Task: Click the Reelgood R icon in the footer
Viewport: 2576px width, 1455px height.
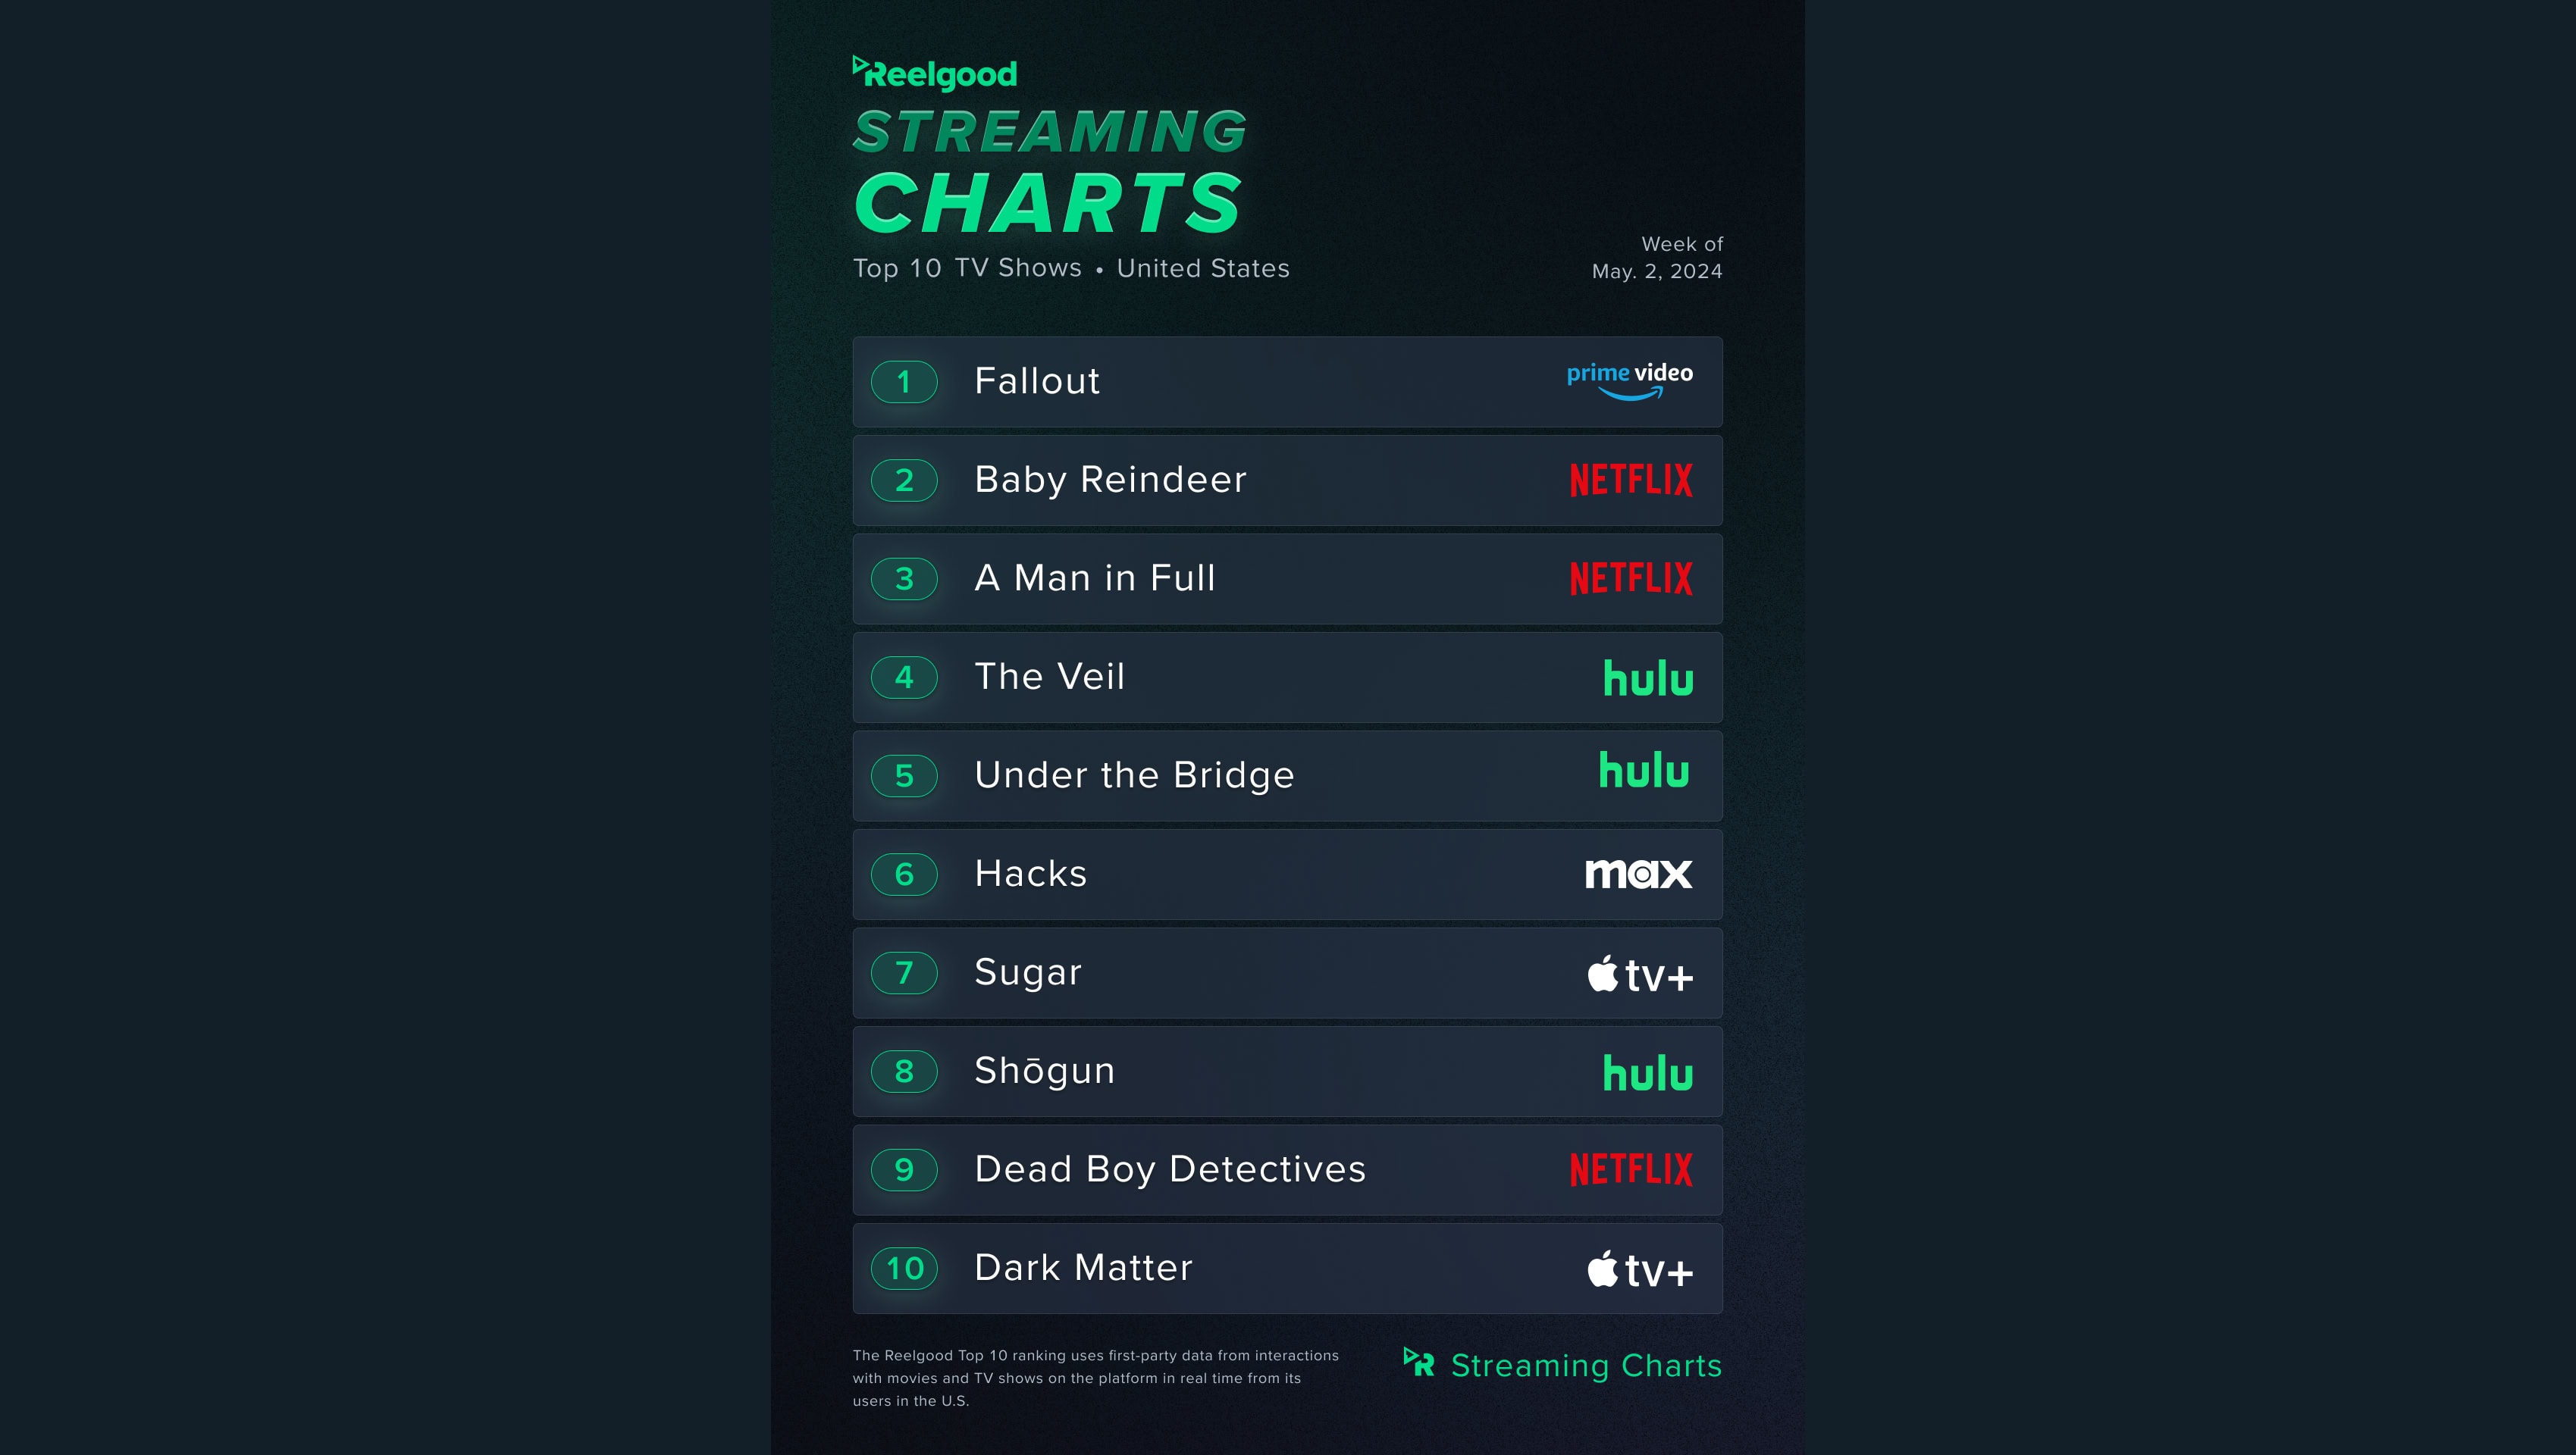Action: (x=1418, y=1362)
